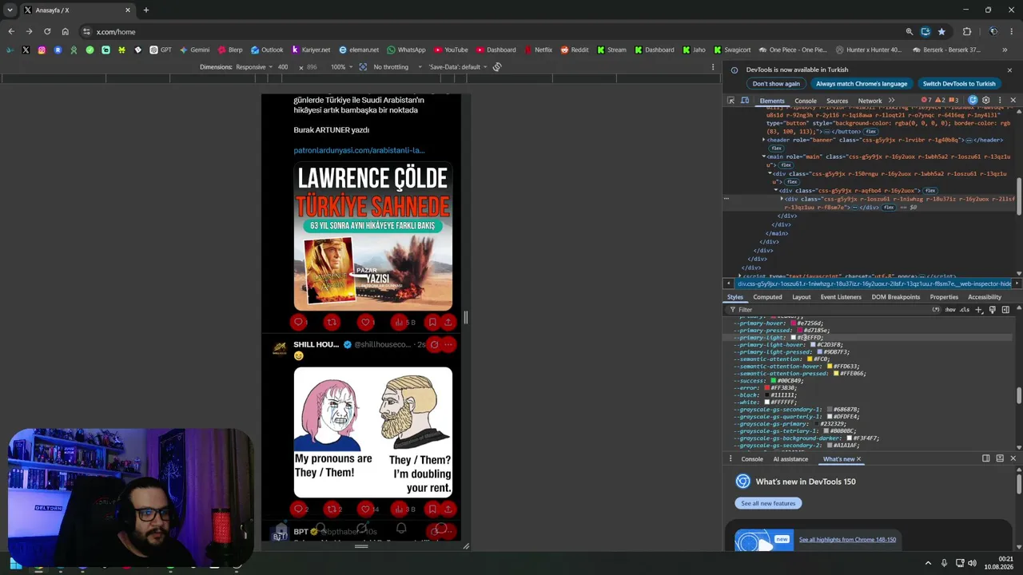Switch to the Elements tab
Image resolution: width=1023 pixels, height=575 pixels.
pyautogui.click(x=772, y=101)
